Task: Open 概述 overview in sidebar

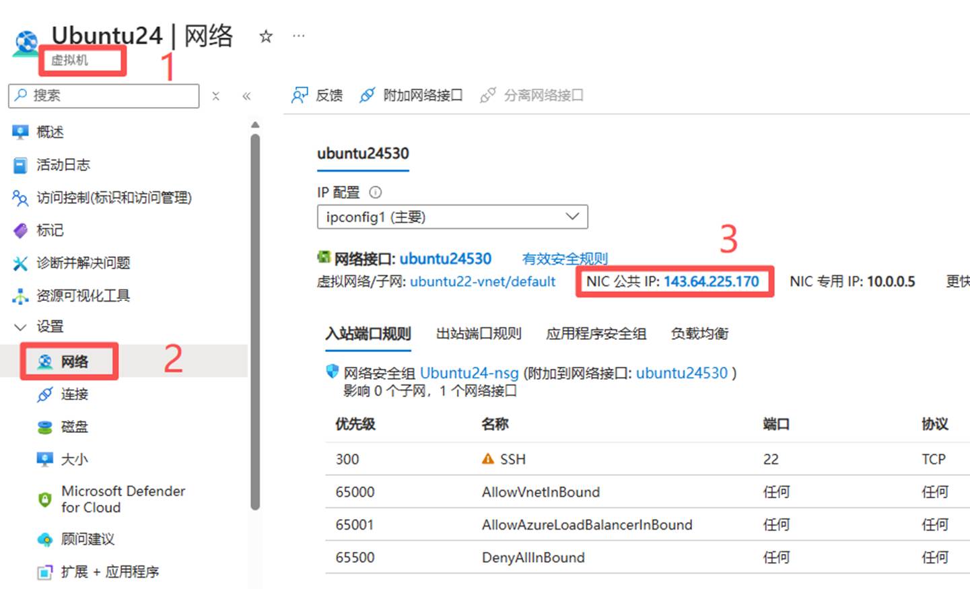Action: click(x=50, y=132)
